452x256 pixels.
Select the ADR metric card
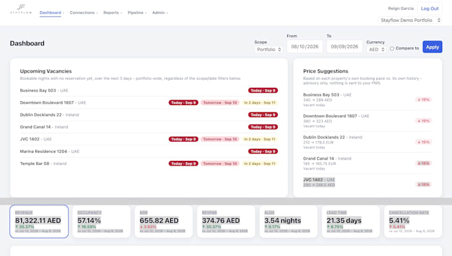[x=164, y=221]
